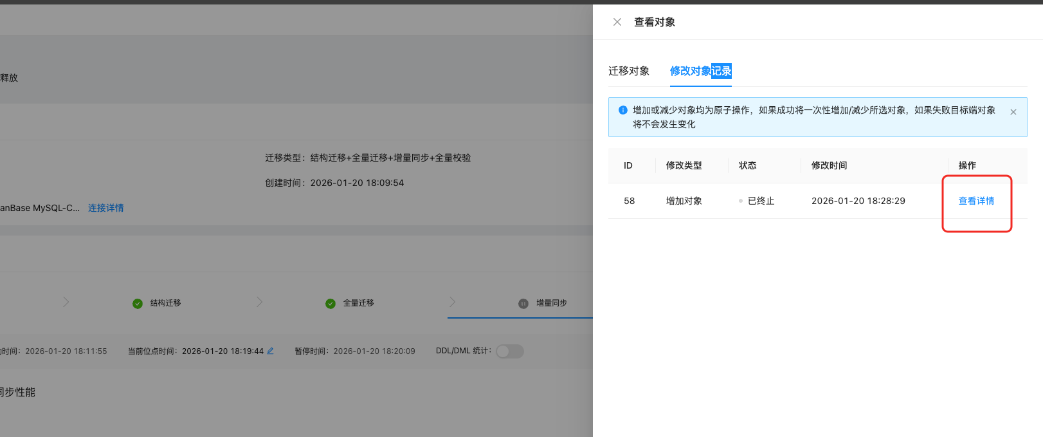Click the green check icon beside 全量迁移
The height and width of the screenshot is (437, 1043).
tap(331, 304)
